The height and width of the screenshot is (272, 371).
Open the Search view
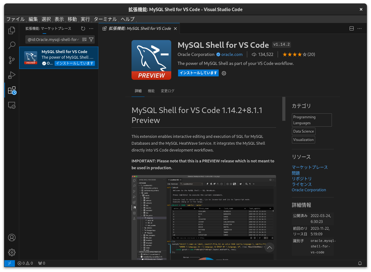[11, 45]
